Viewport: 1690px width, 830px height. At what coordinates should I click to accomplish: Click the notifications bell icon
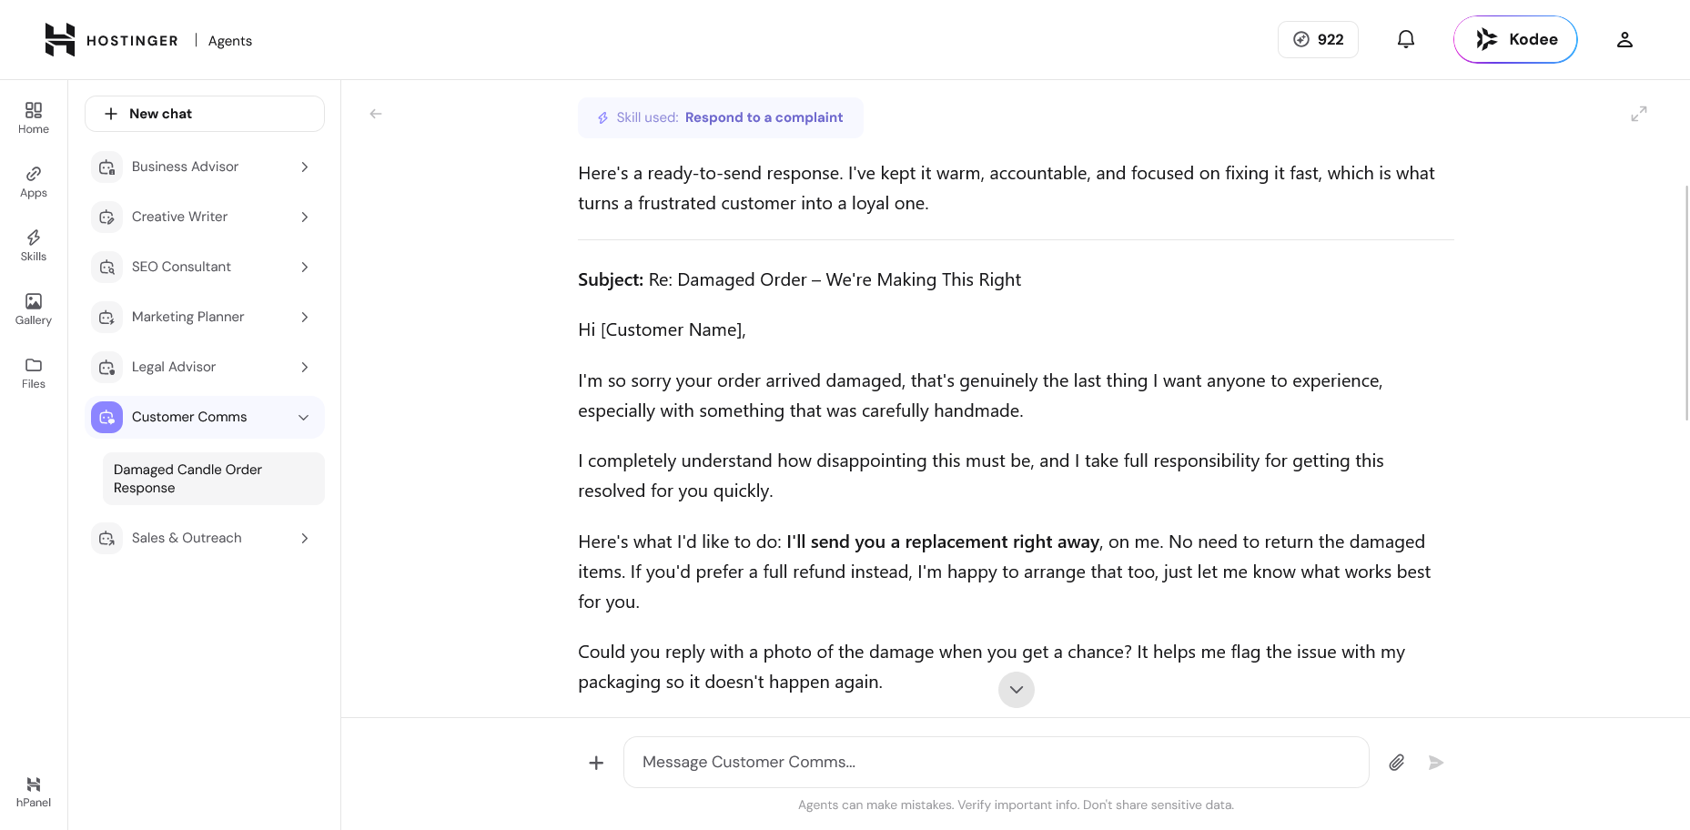click(1406, 39)
